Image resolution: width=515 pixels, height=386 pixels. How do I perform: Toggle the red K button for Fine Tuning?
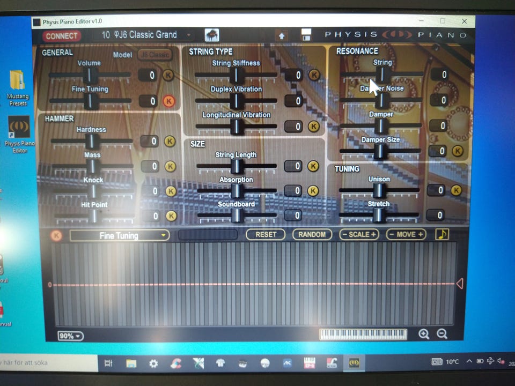click(x=169, y=101)
